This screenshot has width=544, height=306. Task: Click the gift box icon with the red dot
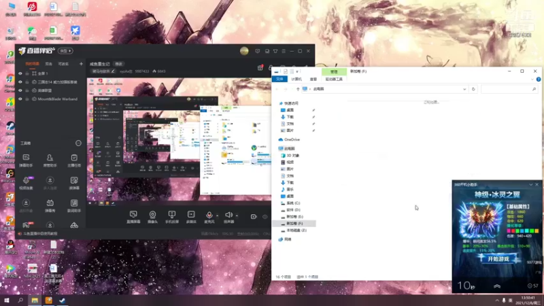260,67
